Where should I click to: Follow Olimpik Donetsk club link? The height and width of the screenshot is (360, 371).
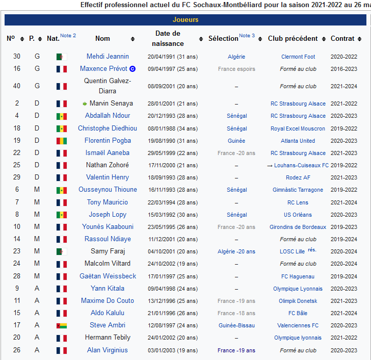tap(298, 301)
